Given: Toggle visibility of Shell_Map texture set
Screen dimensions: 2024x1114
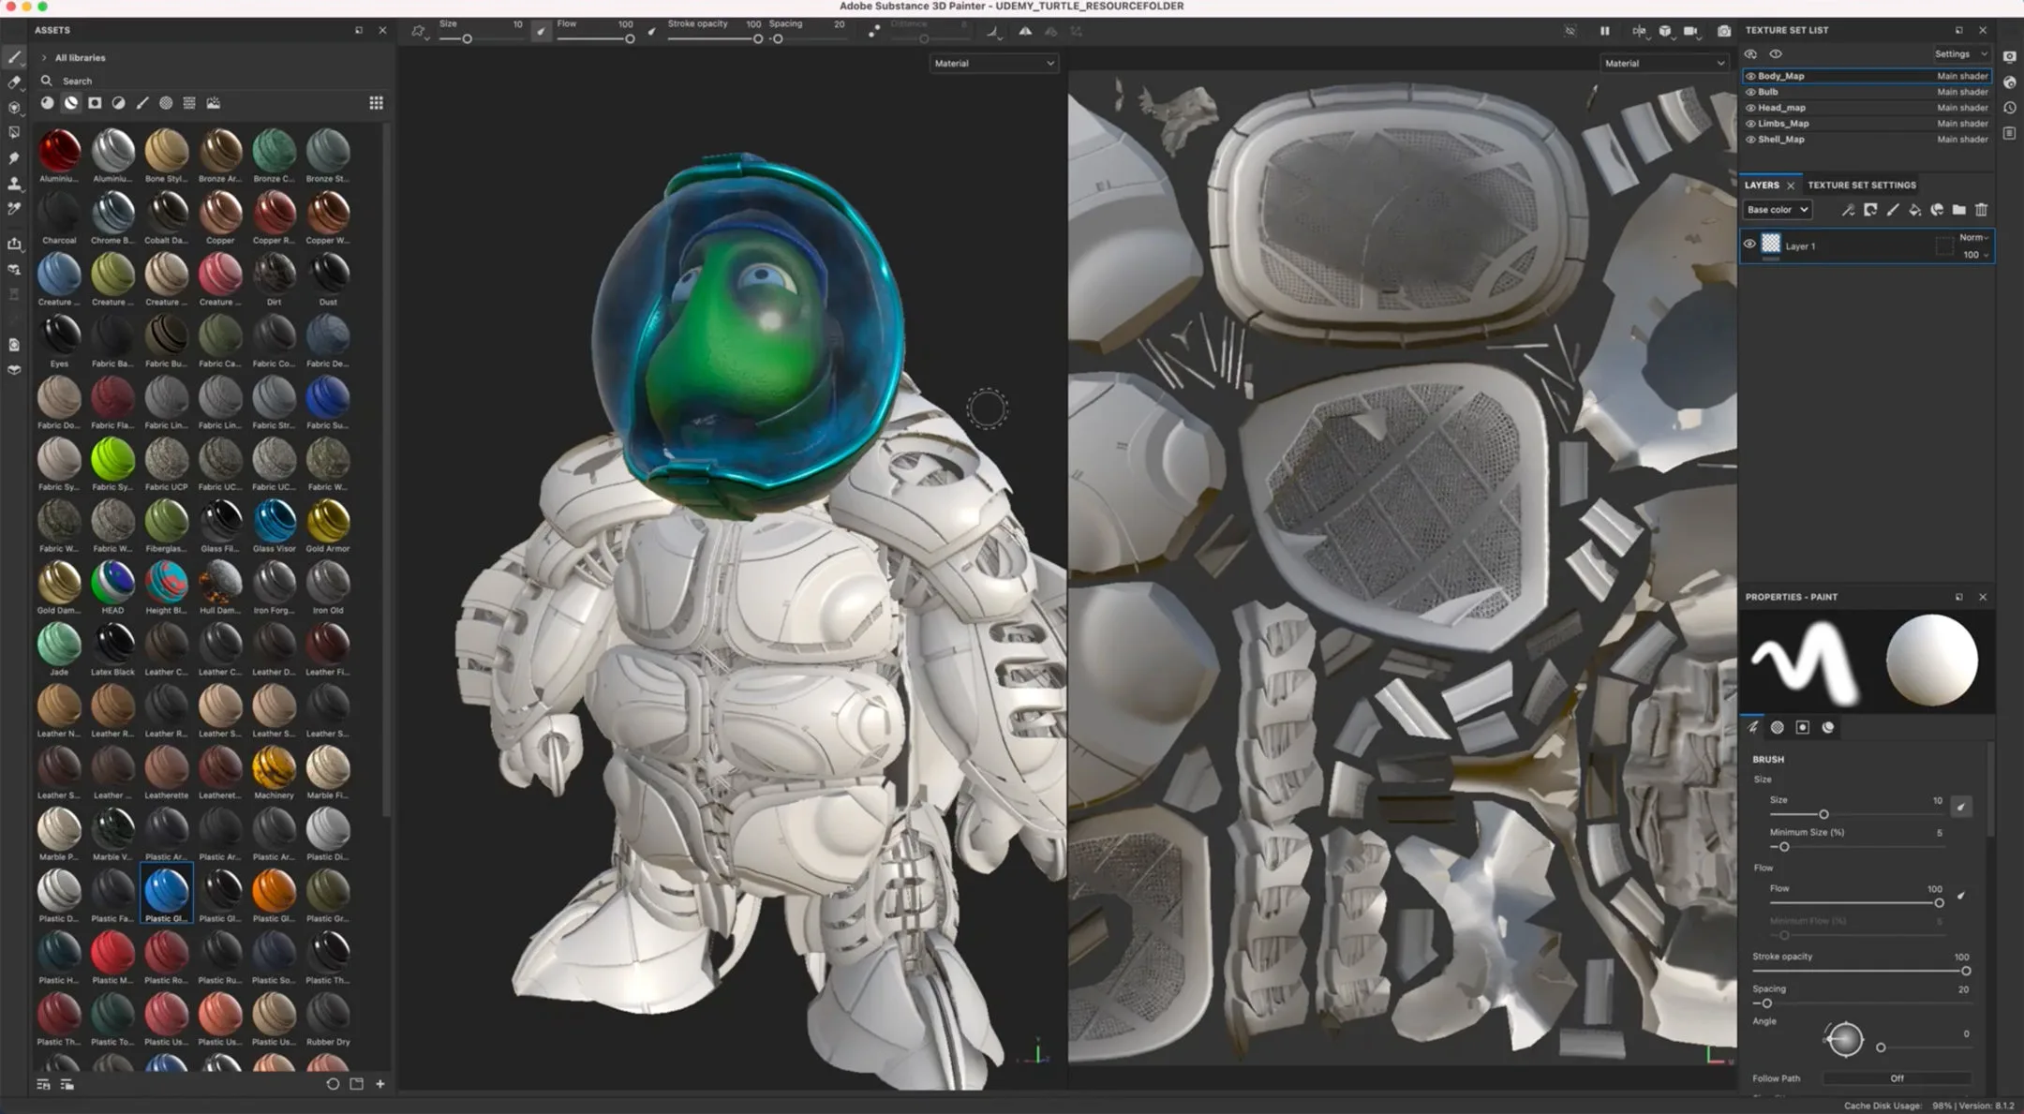Looking at the screenshot, I should pos(1750,140).
